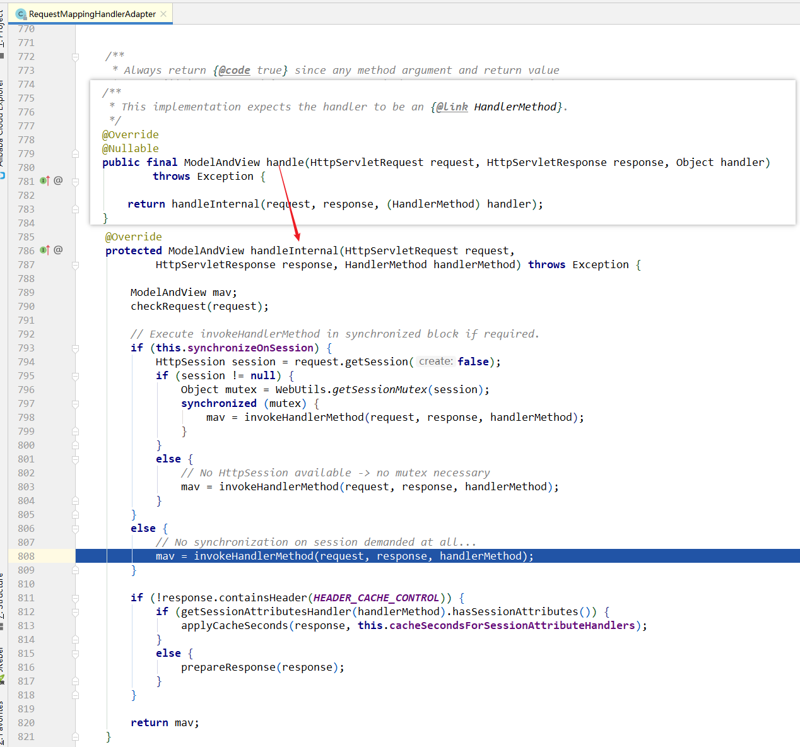Image resolution: width=800 pixels, height=747 pixels.
Task: Click line number 790 in the gutter
Action: click(x=26, y=307)
